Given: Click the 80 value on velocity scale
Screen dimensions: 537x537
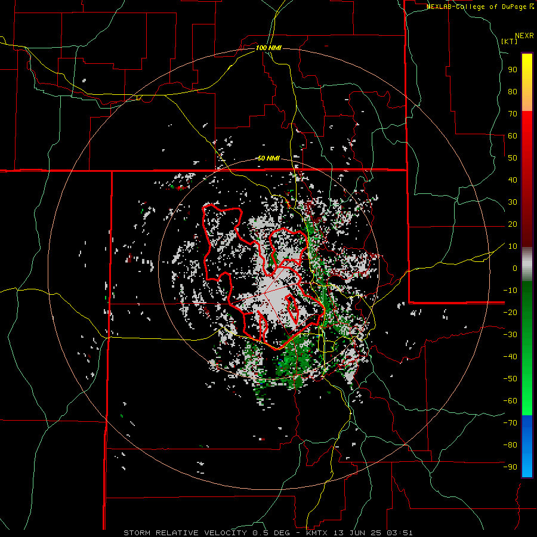Looking at the screenshot, I should click(x=513, y=92).
